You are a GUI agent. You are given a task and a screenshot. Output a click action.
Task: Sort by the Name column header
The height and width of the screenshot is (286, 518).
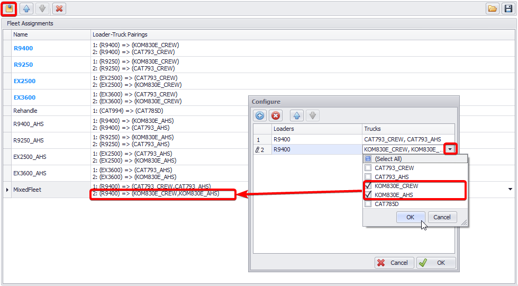click(51, 34)
